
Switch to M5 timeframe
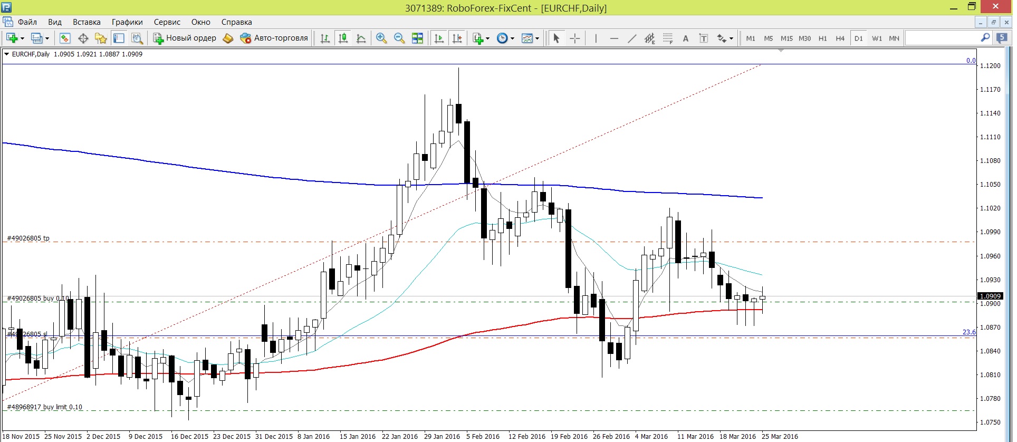point(769,38)
